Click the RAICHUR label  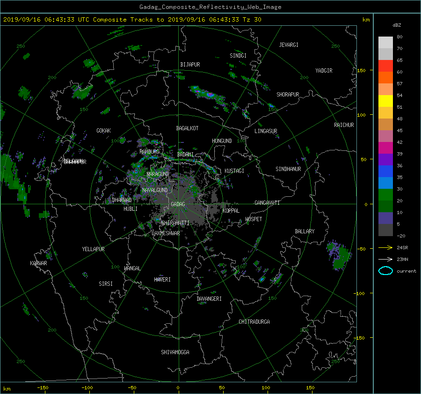point(344,125)
